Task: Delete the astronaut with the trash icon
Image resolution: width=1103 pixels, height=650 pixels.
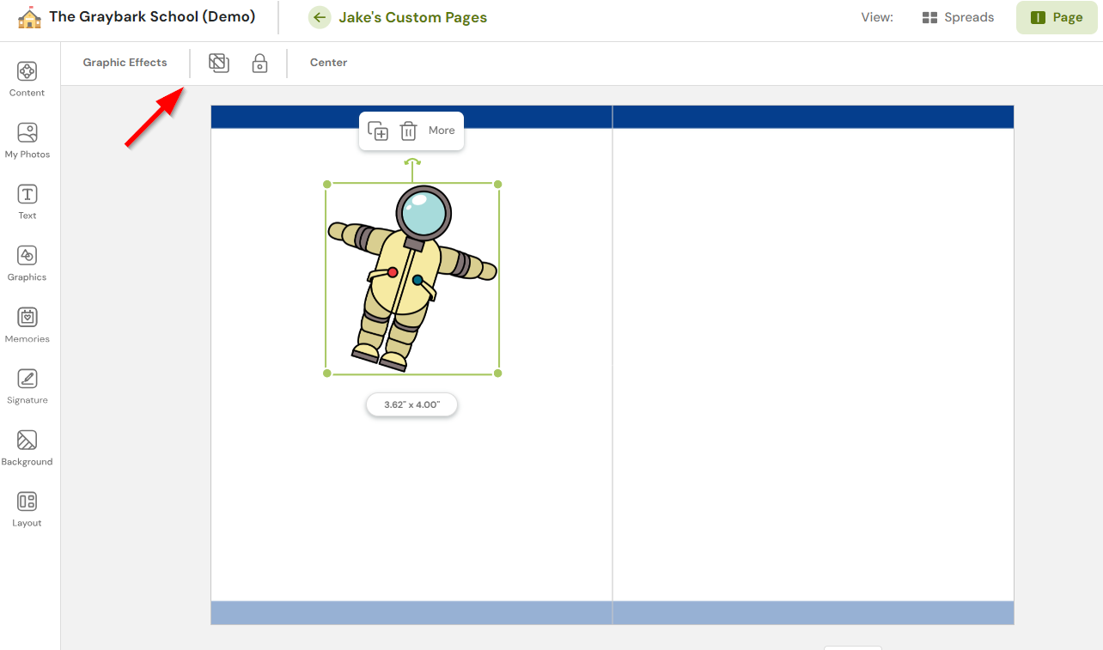Action: [408, 131]
